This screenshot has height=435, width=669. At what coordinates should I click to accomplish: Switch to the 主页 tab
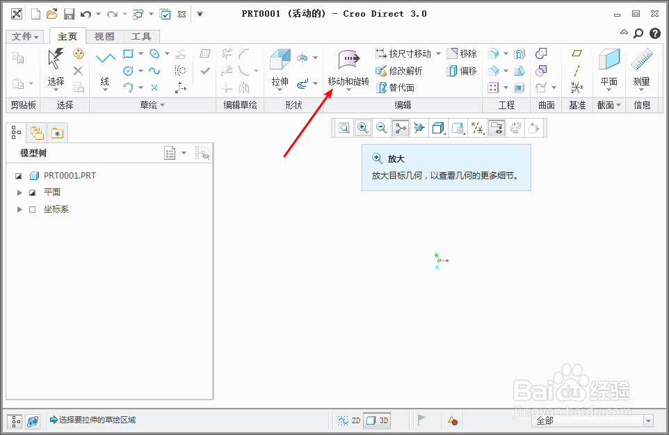click(x=67, y=37)
